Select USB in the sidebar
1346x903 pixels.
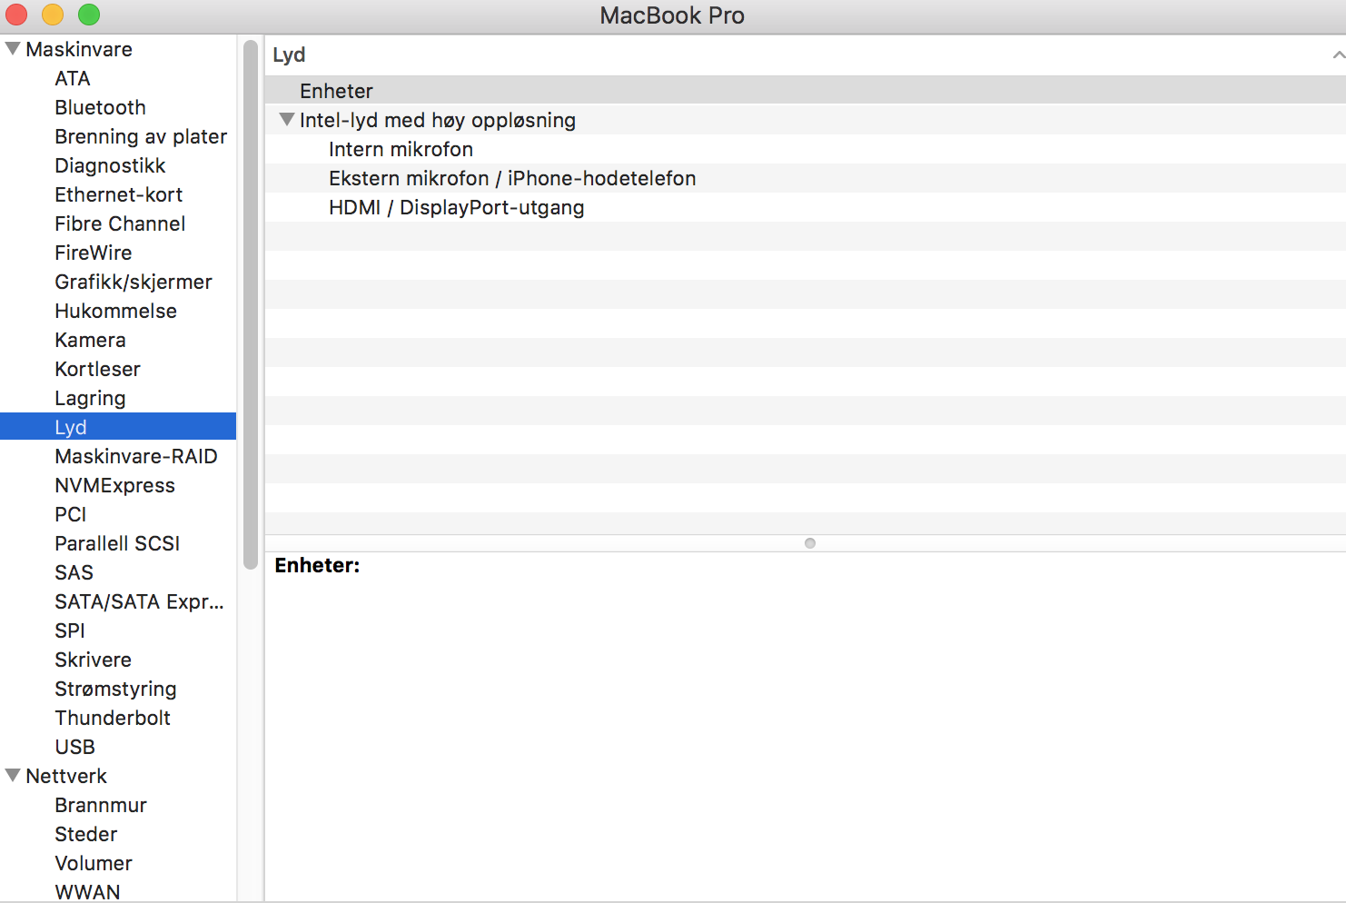(74, 747)
